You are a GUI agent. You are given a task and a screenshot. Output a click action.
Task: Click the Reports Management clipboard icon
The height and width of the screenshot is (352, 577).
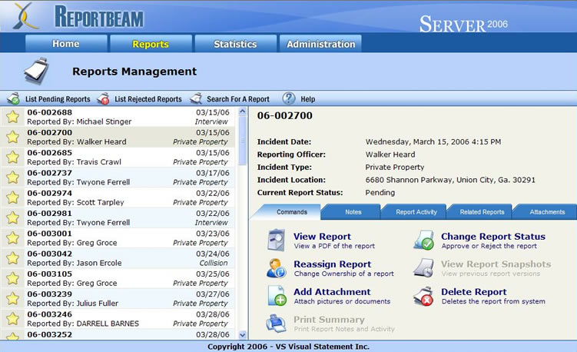36,71
